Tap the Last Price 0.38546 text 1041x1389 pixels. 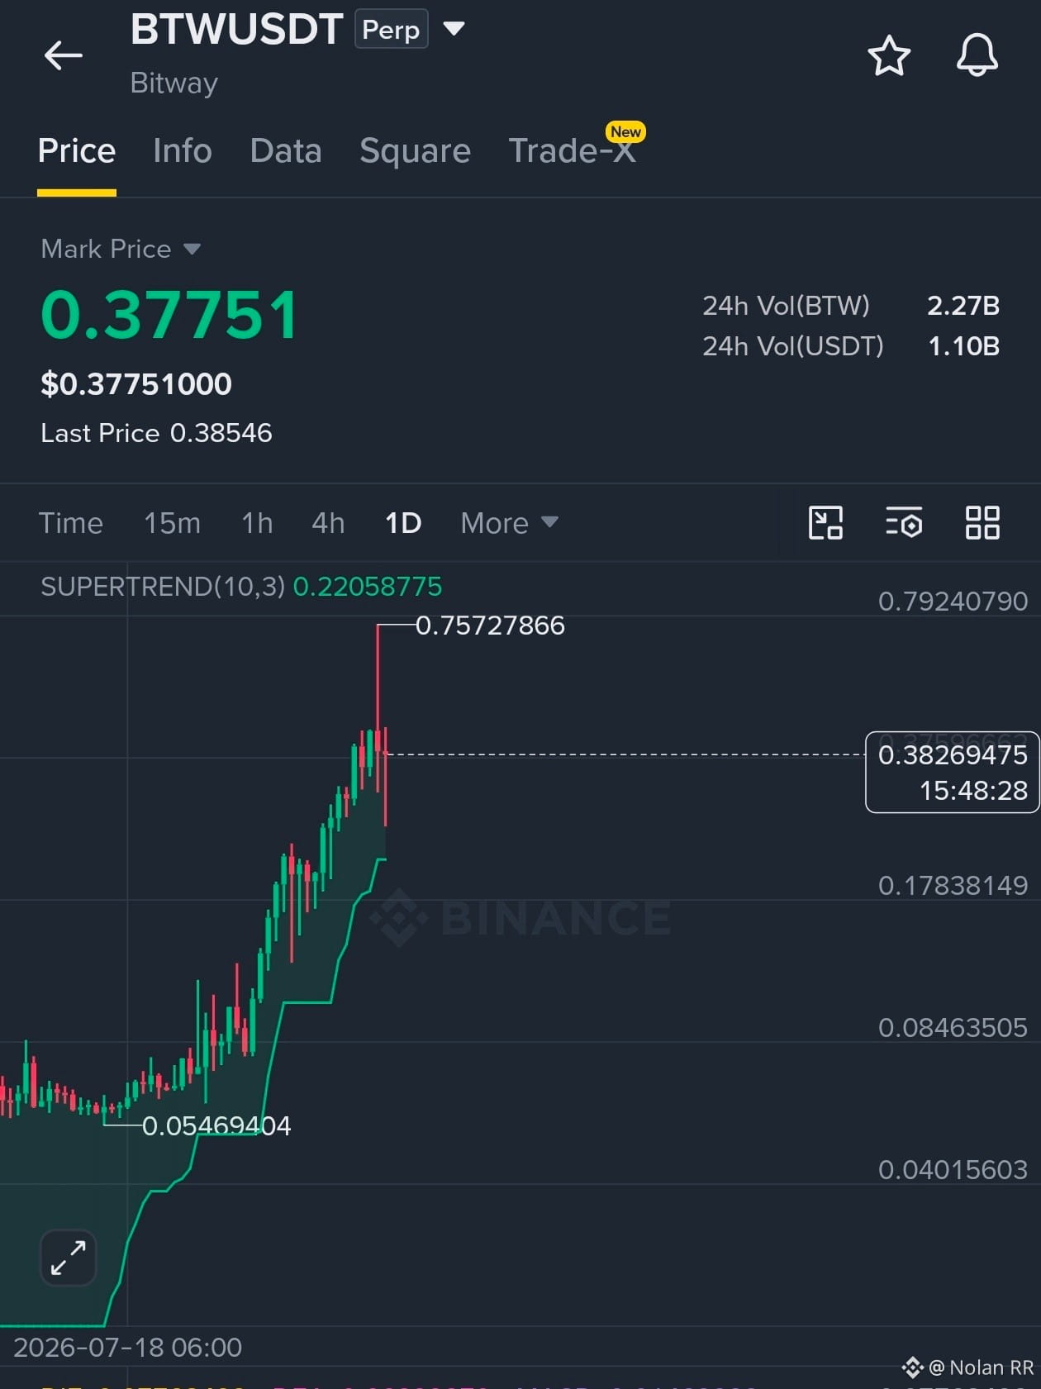click(x=156, y=433)
